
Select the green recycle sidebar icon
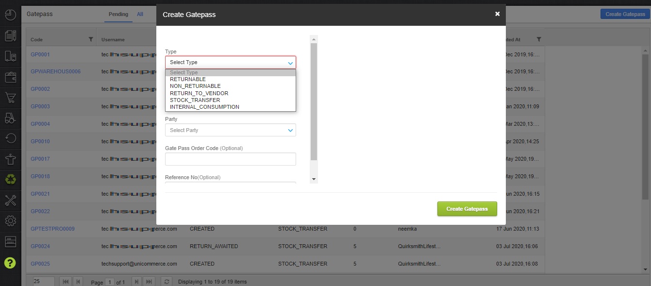11,179
